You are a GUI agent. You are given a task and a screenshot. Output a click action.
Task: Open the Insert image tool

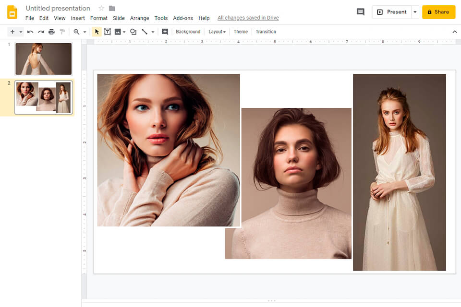tap(119, 31)
